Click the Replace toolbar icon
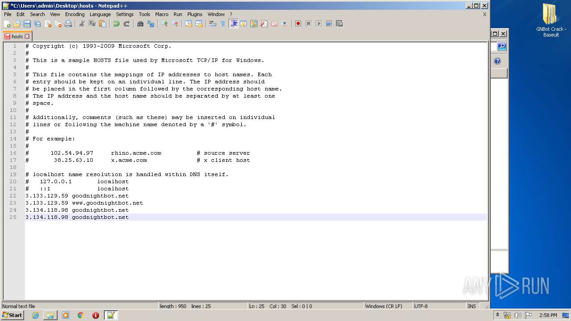571x321 pixels. coord(151,24)
